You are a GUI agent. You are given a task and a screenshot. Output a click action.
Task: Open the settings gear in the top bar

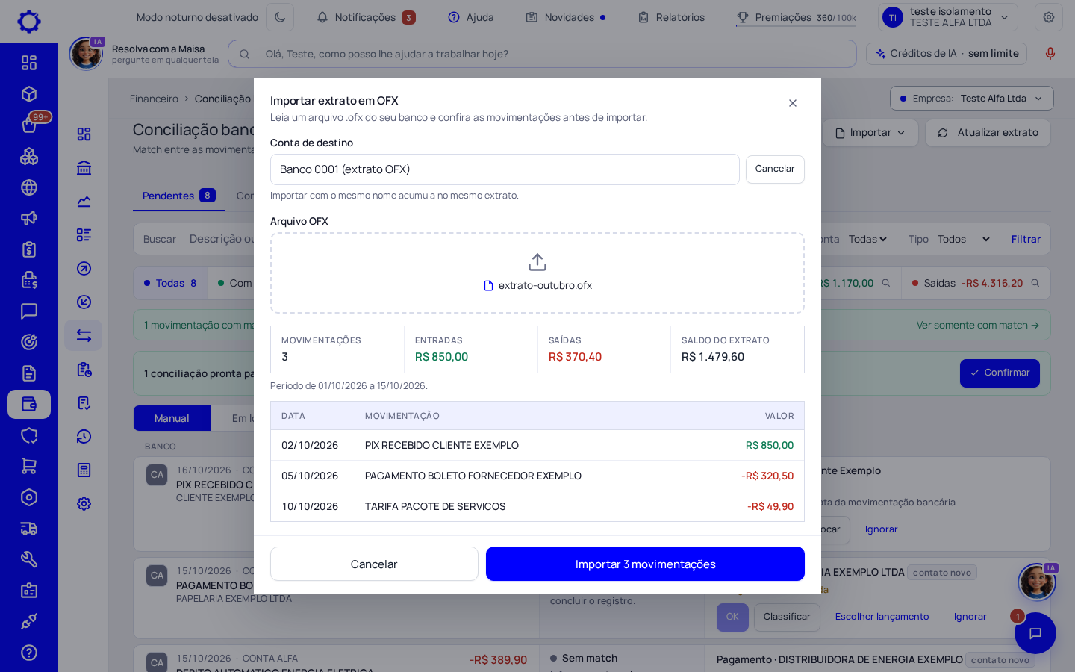(1049, 17)
